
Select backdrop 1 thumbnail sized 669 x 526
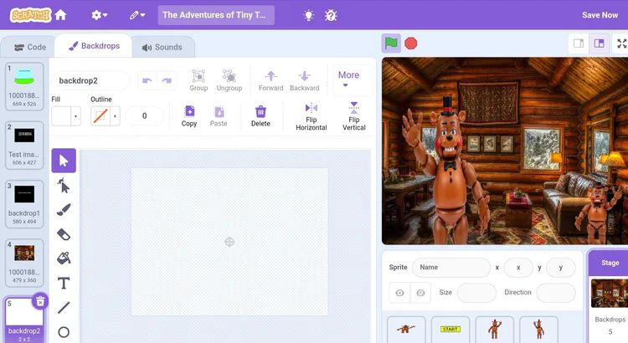[x=24, y=86]
